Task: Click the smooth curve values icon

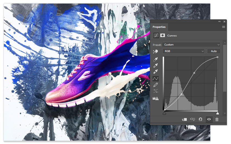Action: point(155,91)
